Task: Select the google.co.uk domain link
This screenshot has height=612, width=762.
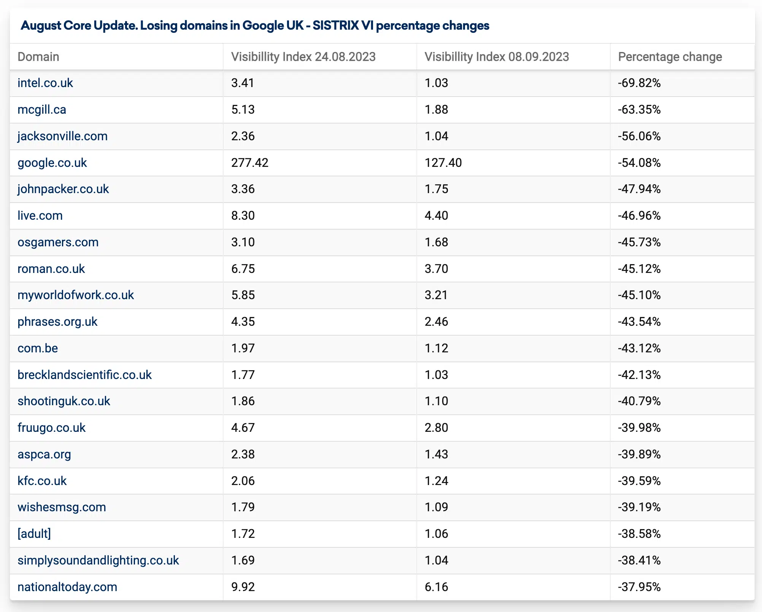Action: click(x=52, y=163)
